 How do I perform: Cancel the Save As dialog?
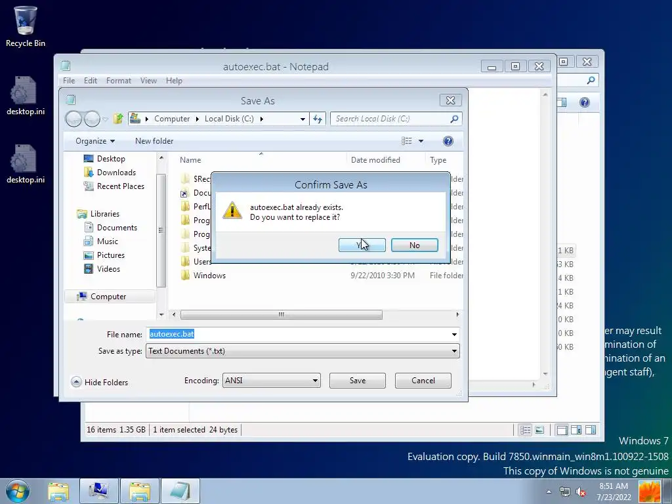tap(423, 381)
